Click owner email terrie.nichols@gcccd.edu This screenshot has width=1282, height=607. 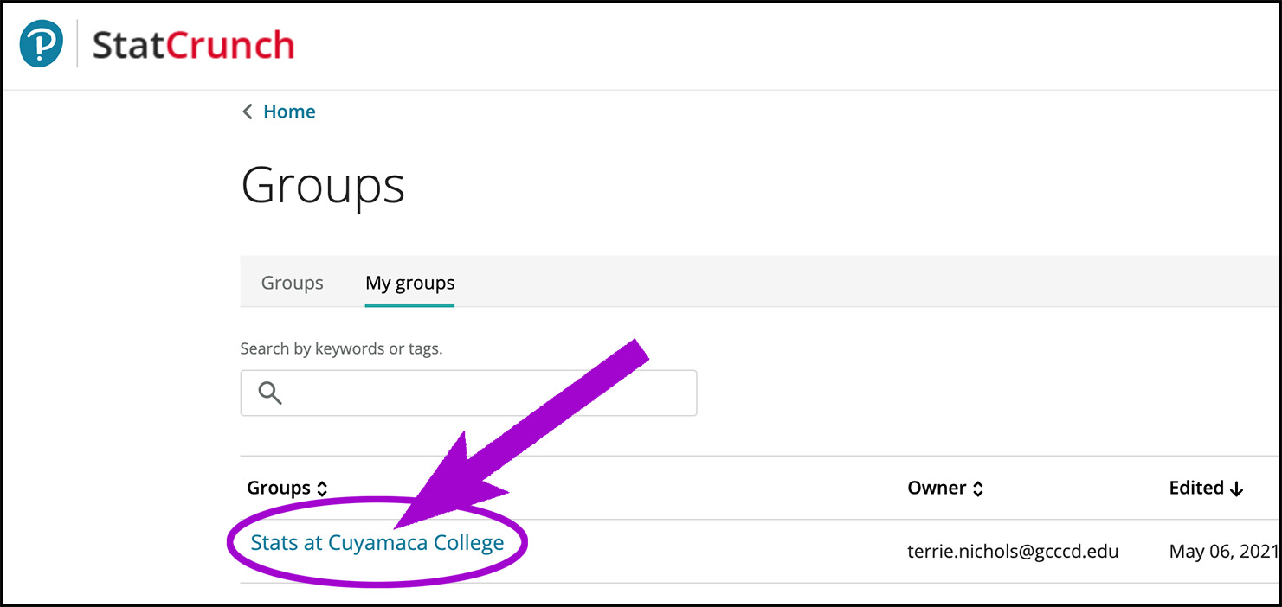pos(1013,551)
